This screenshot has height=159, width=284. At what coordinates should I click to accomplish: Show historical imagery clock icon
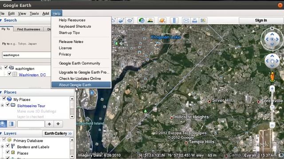tap(142, 20)
